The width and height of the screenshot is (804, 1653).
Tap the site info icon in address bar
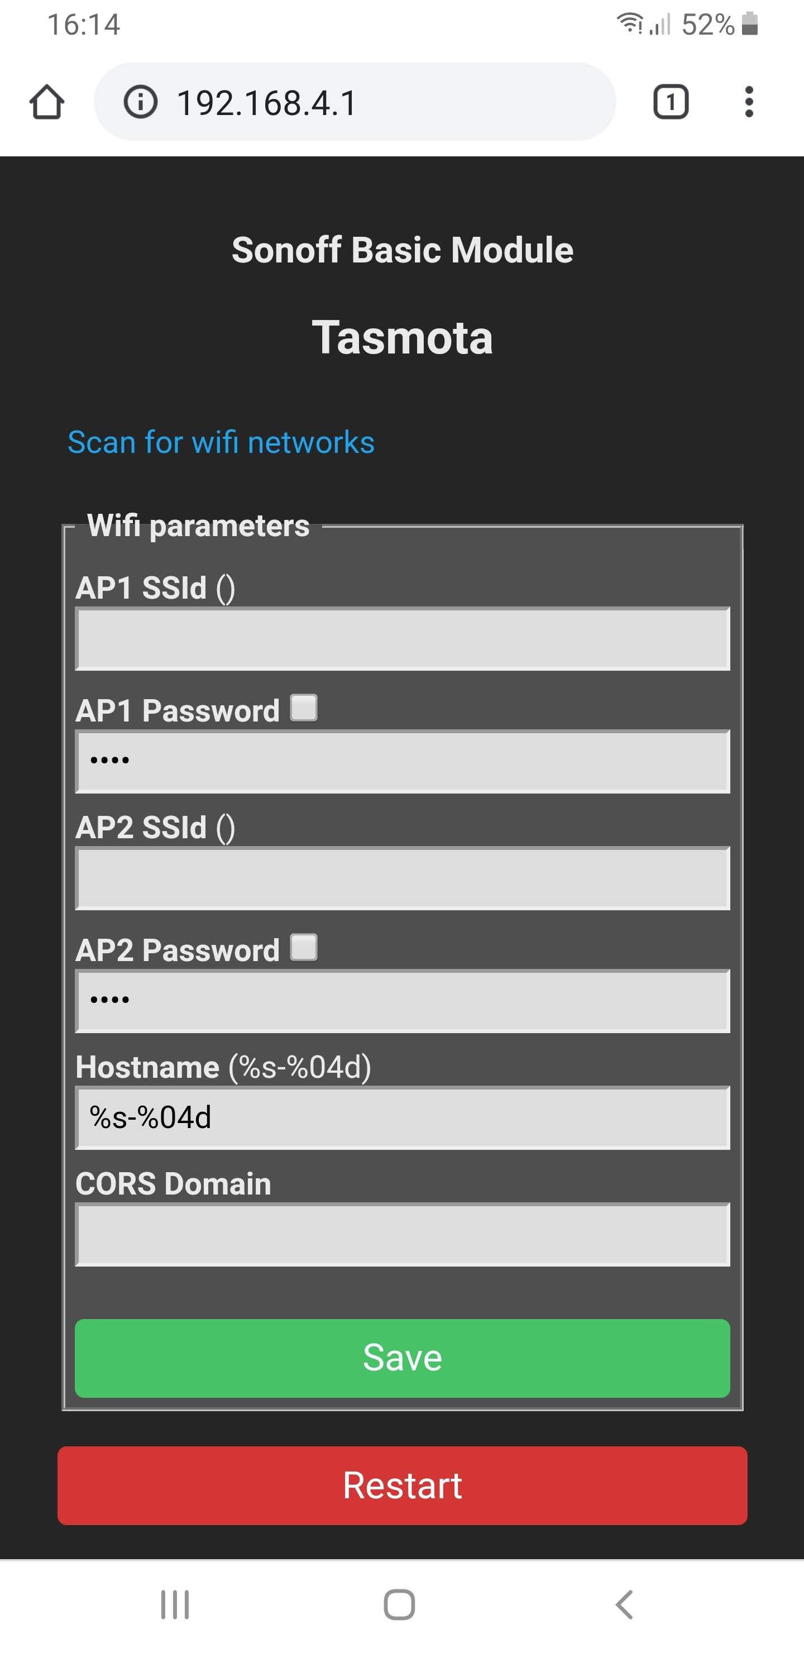pyautogui.click(x=140, y=102)
